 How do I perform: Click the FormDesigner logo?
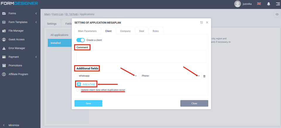[19, 3]
